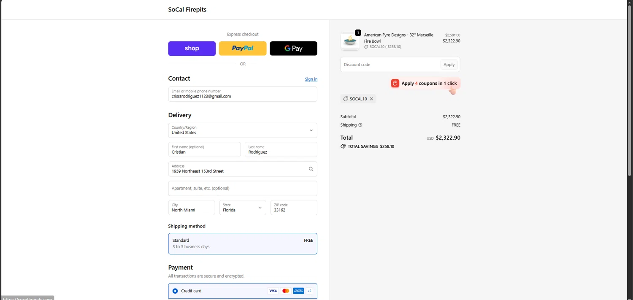Show the +5 more card types

click(309, 291)
